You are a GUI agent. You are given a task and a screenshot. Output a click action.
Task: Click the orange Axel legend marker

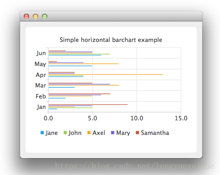(89, 133)
